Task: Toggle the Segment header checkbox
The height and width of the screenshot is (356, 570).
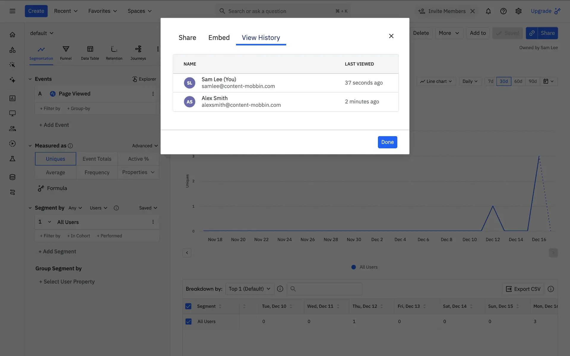Action: (189, 306)
